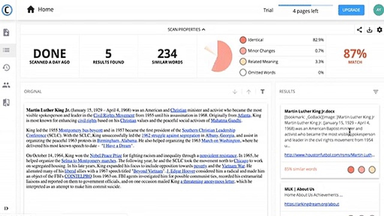Click the 4 pages left text
Viewport: 384px width, 216px height.
pyautogui.click(x=305, y=11)
